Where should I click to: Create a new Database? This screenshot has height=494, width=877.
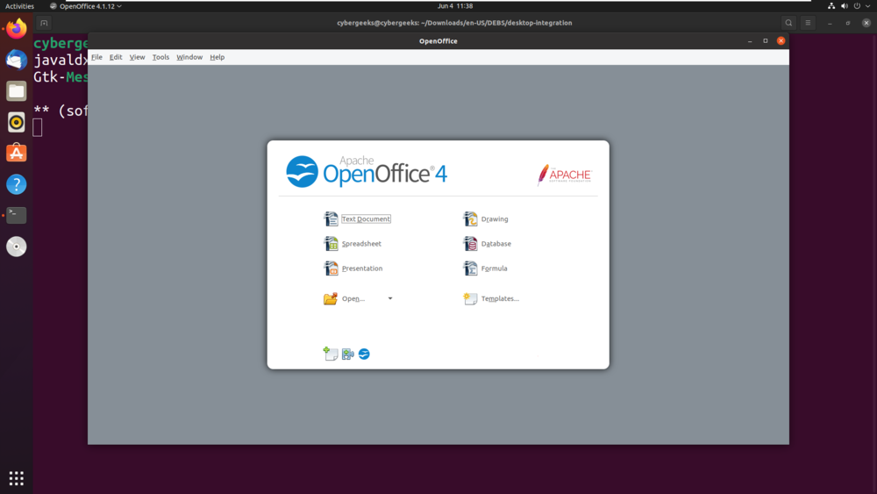(x=496, y=243)
